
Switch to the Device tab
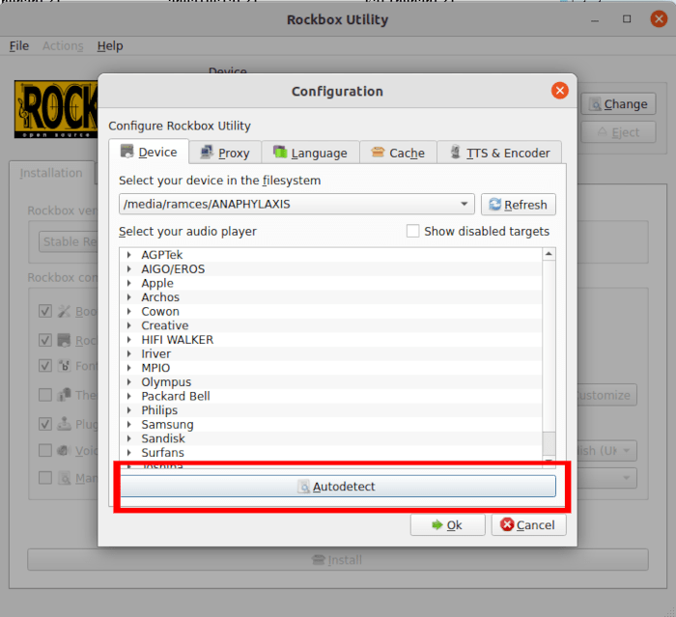pyautogui.click(x=149, y=153)
